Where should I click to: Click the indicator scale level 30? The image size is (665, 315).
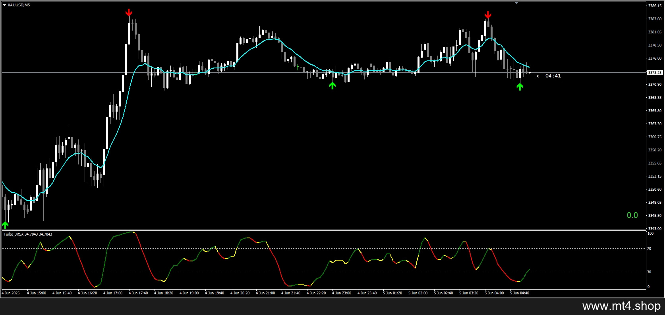(x=650, y=272)
